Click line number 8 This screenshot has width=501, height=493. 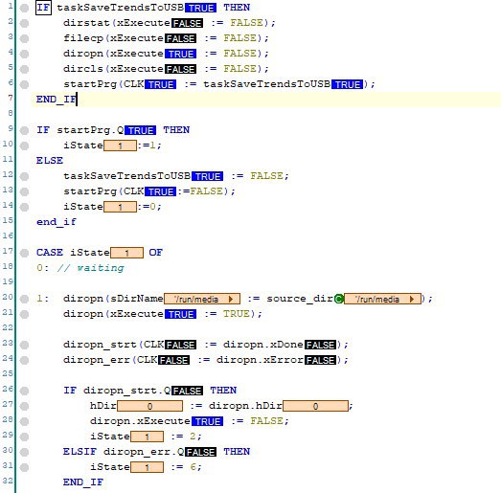[11, 113]
